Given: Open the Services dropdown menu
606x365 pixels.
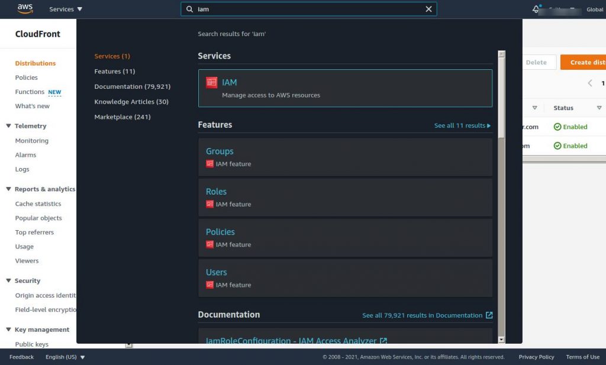Looking at the screenshot, I should click(66, 9).
